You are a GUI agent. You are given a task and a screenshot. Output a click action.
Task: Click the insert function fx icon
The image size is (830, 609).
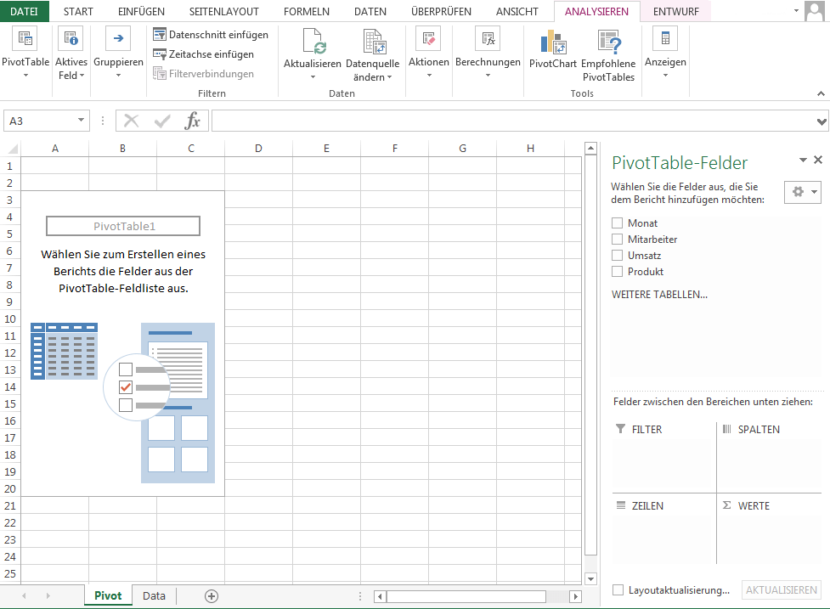(192, 121)
